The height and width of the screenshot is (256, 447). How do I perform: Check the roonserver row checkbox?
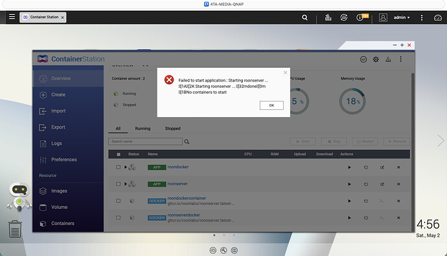pos(118,184)
